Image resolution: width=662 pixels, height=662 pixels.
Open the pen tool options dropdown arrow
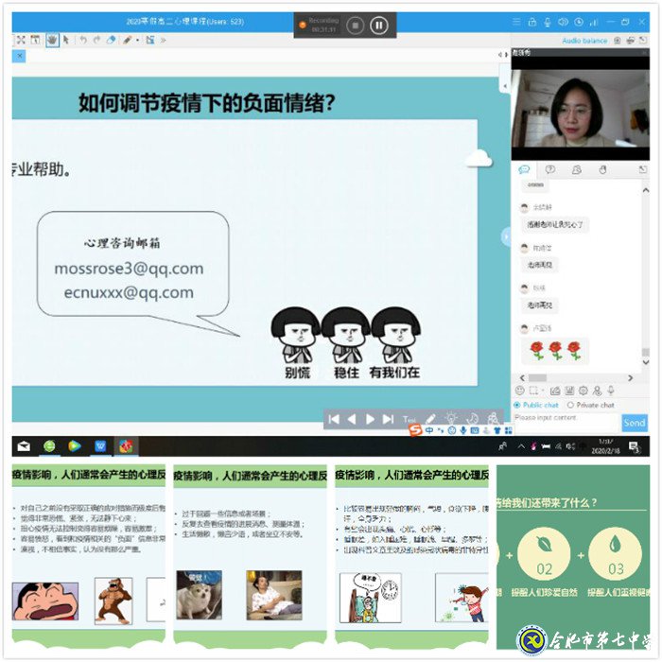(x=138, y=40)
